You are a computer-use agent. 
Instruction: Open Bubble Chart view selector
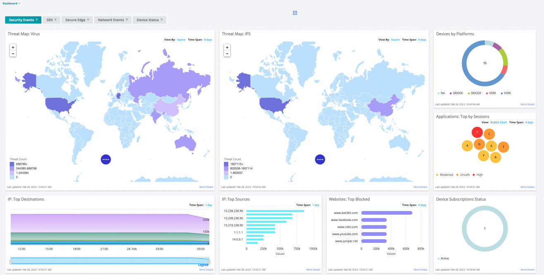pyautogui.click(x=499, y=122)
